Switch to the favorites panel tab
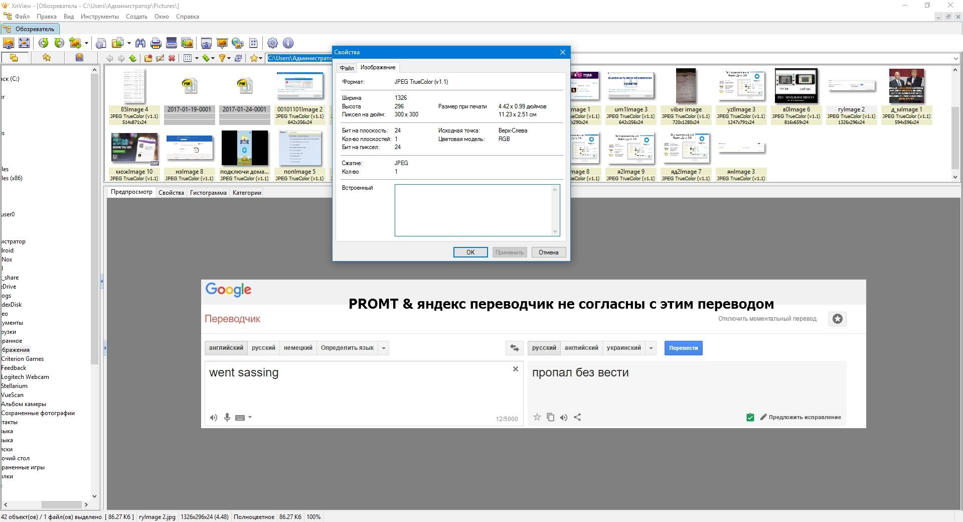The image size is (963, 522). (x=47, y=58)
